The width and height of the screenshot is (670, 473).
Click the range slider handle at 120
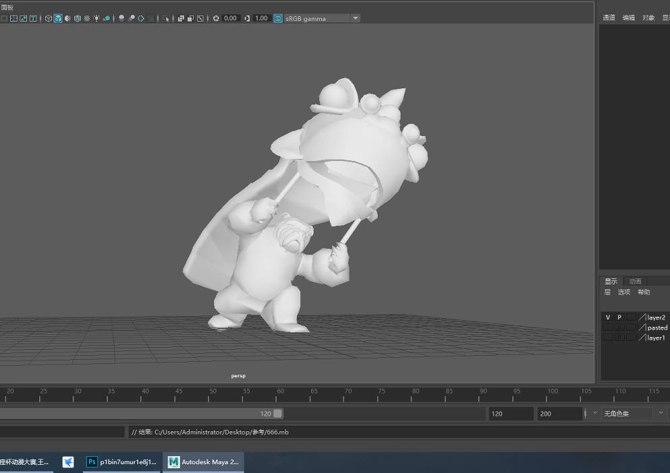278,414
